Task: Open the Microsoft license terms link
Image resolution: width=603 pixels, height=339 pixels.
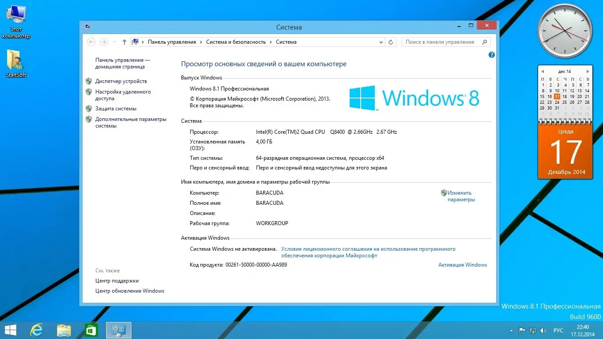Action: 368,252
